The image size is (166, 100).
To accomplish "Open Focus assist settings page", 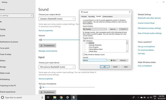I will (x=5, y=48).
